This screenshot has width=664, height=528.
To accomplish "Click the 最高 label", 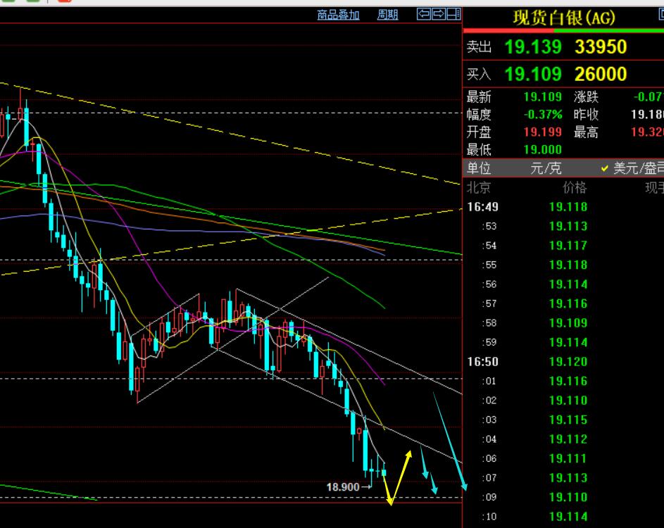I will tap(586, 132).
